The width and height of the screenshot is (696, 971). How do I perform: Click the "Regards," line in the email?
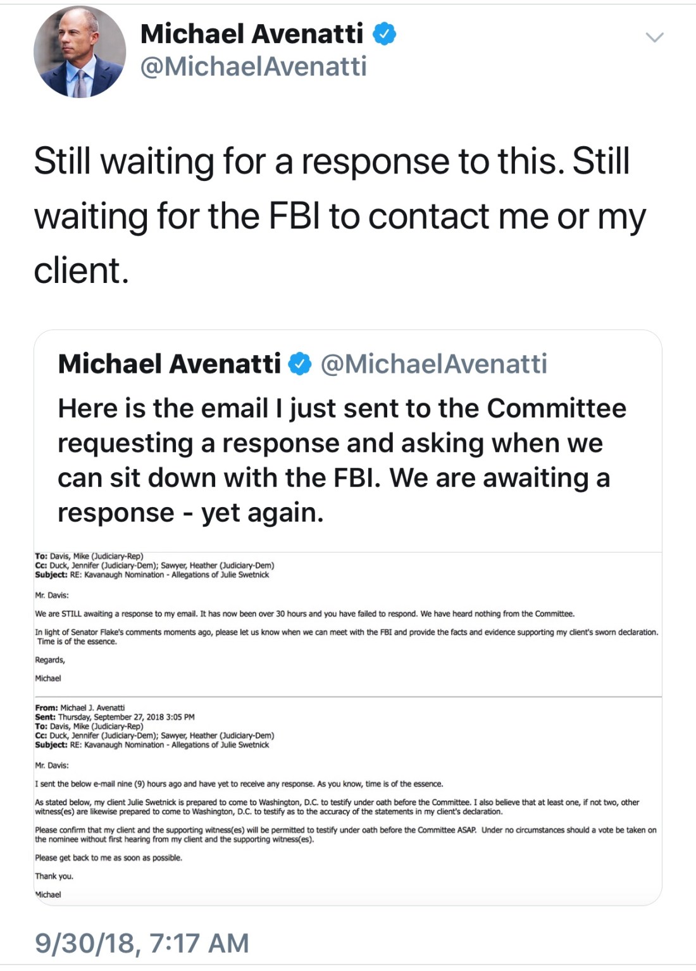coord(50,660)
